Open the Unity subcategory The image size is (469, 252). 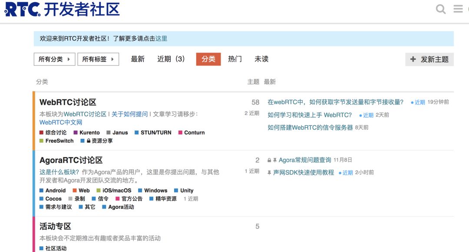click(184, 190)
